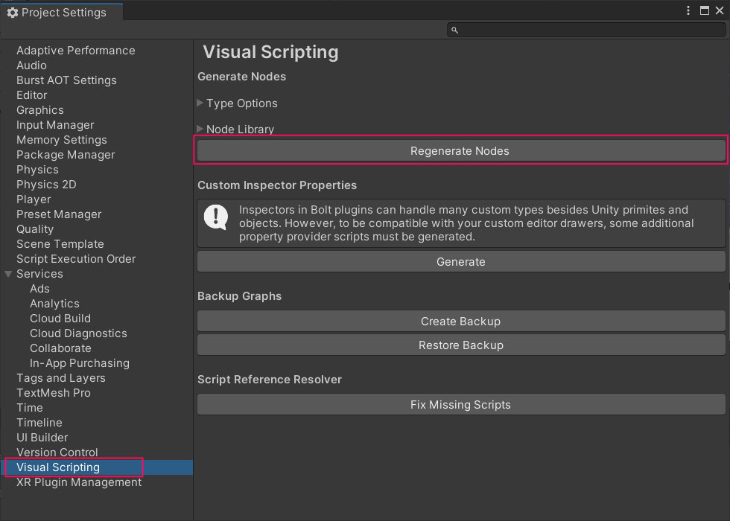
Task: Open the Visual Scripting settings category
Action: [58, 467]
